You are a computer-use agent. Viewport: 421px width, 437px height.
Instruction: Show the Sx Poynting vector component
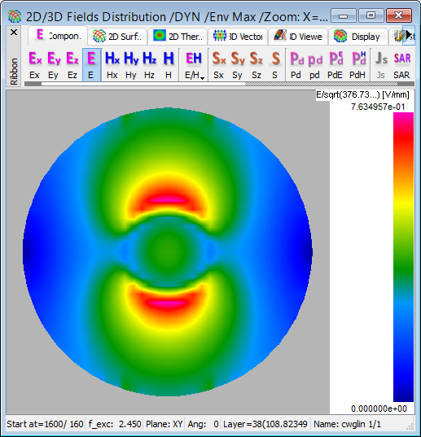(x=218, y=65)
